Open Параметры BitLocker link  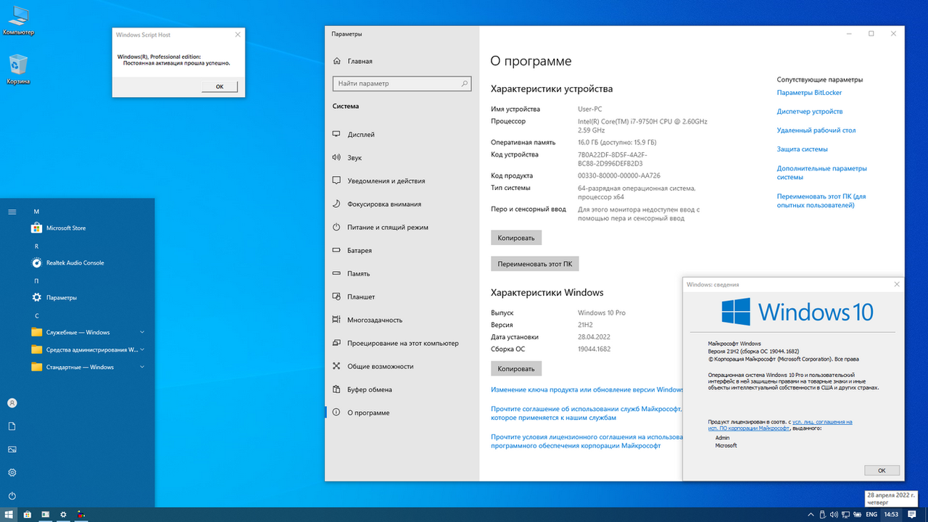[x=809, y=93]
